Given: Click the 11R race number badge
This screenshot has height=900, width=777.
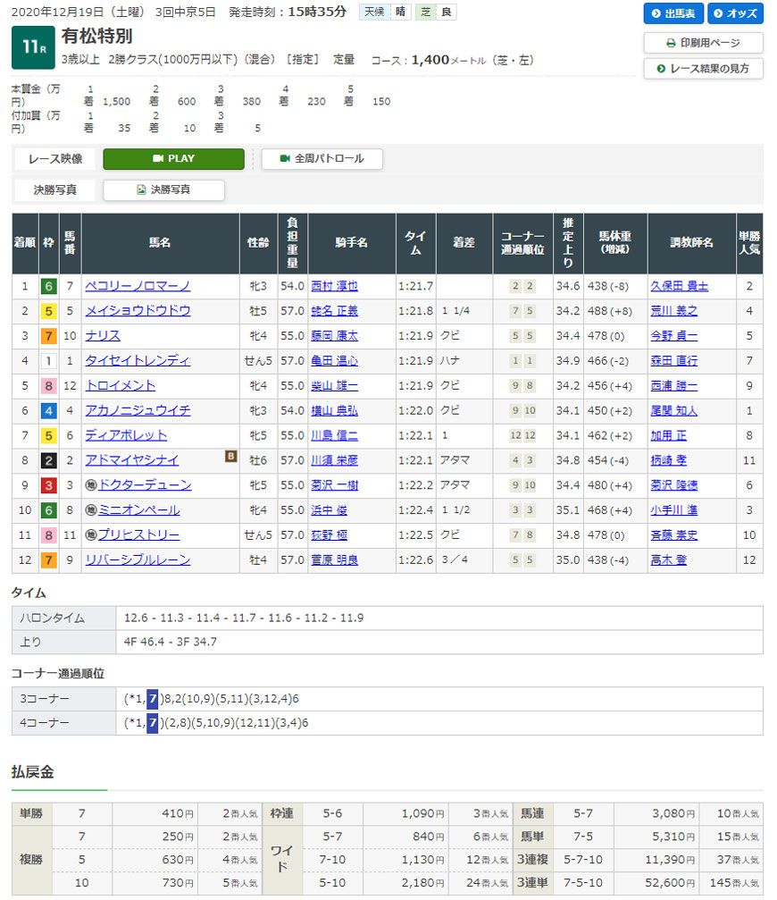Looking at the screenshot, I should pyautogui.click(x=33, y=47).
